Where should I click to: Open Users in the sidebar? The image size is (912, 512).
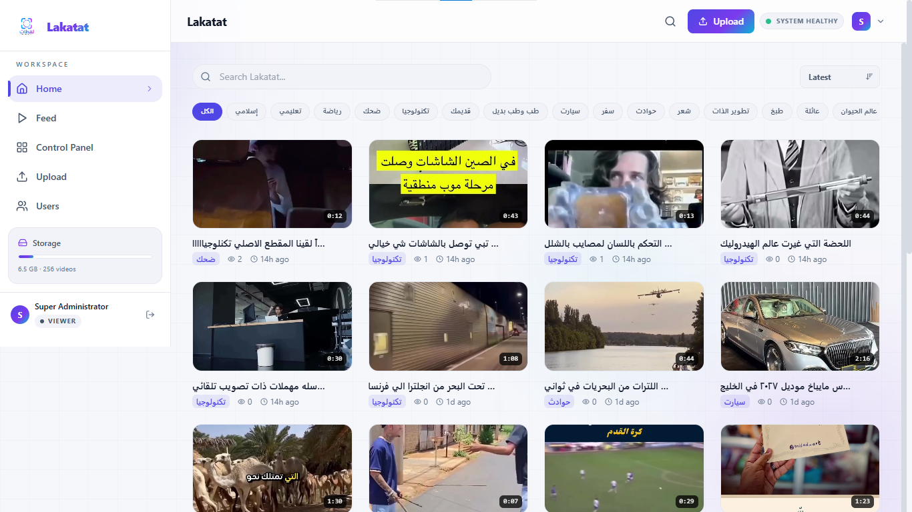85,206
